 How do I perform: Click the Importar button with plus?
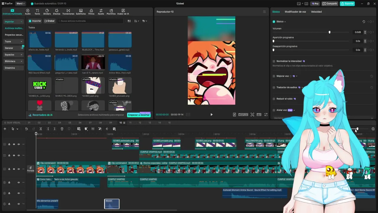tap(35, 21)
